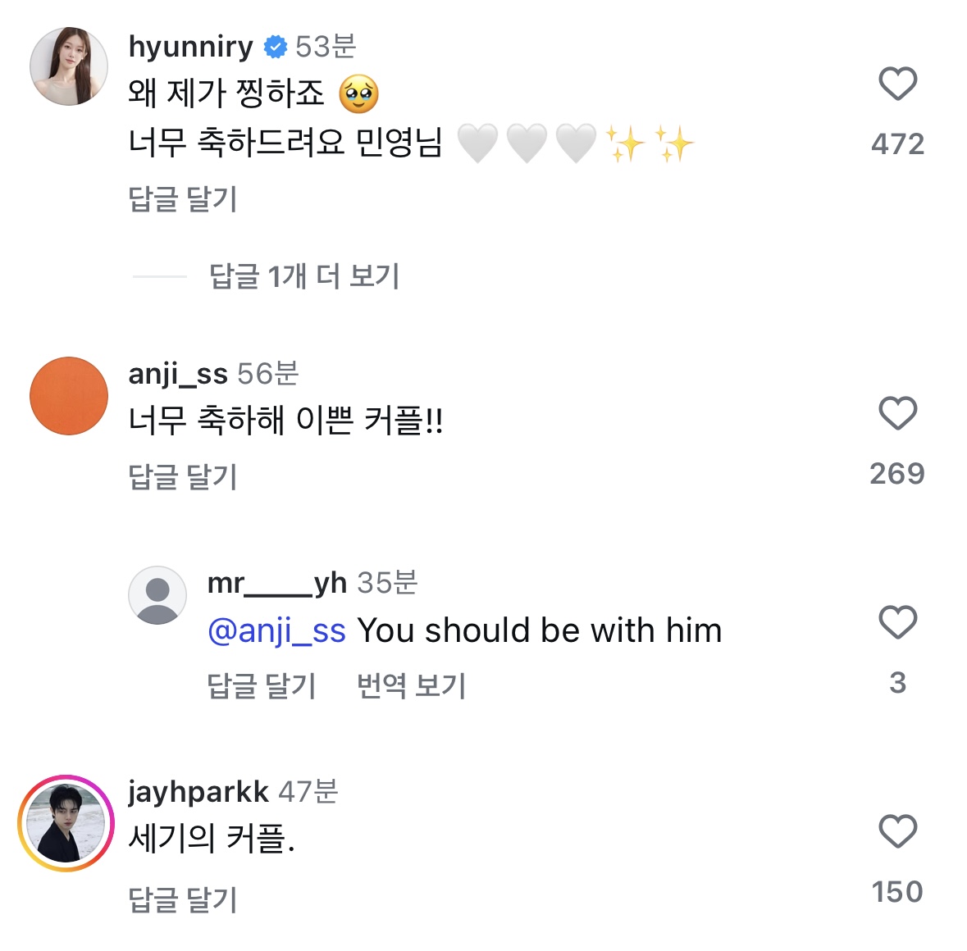This screenshot has width=967, height=951.
Task: View the 472 likes count on hyunniry's comment
Action: pos(897,144)
